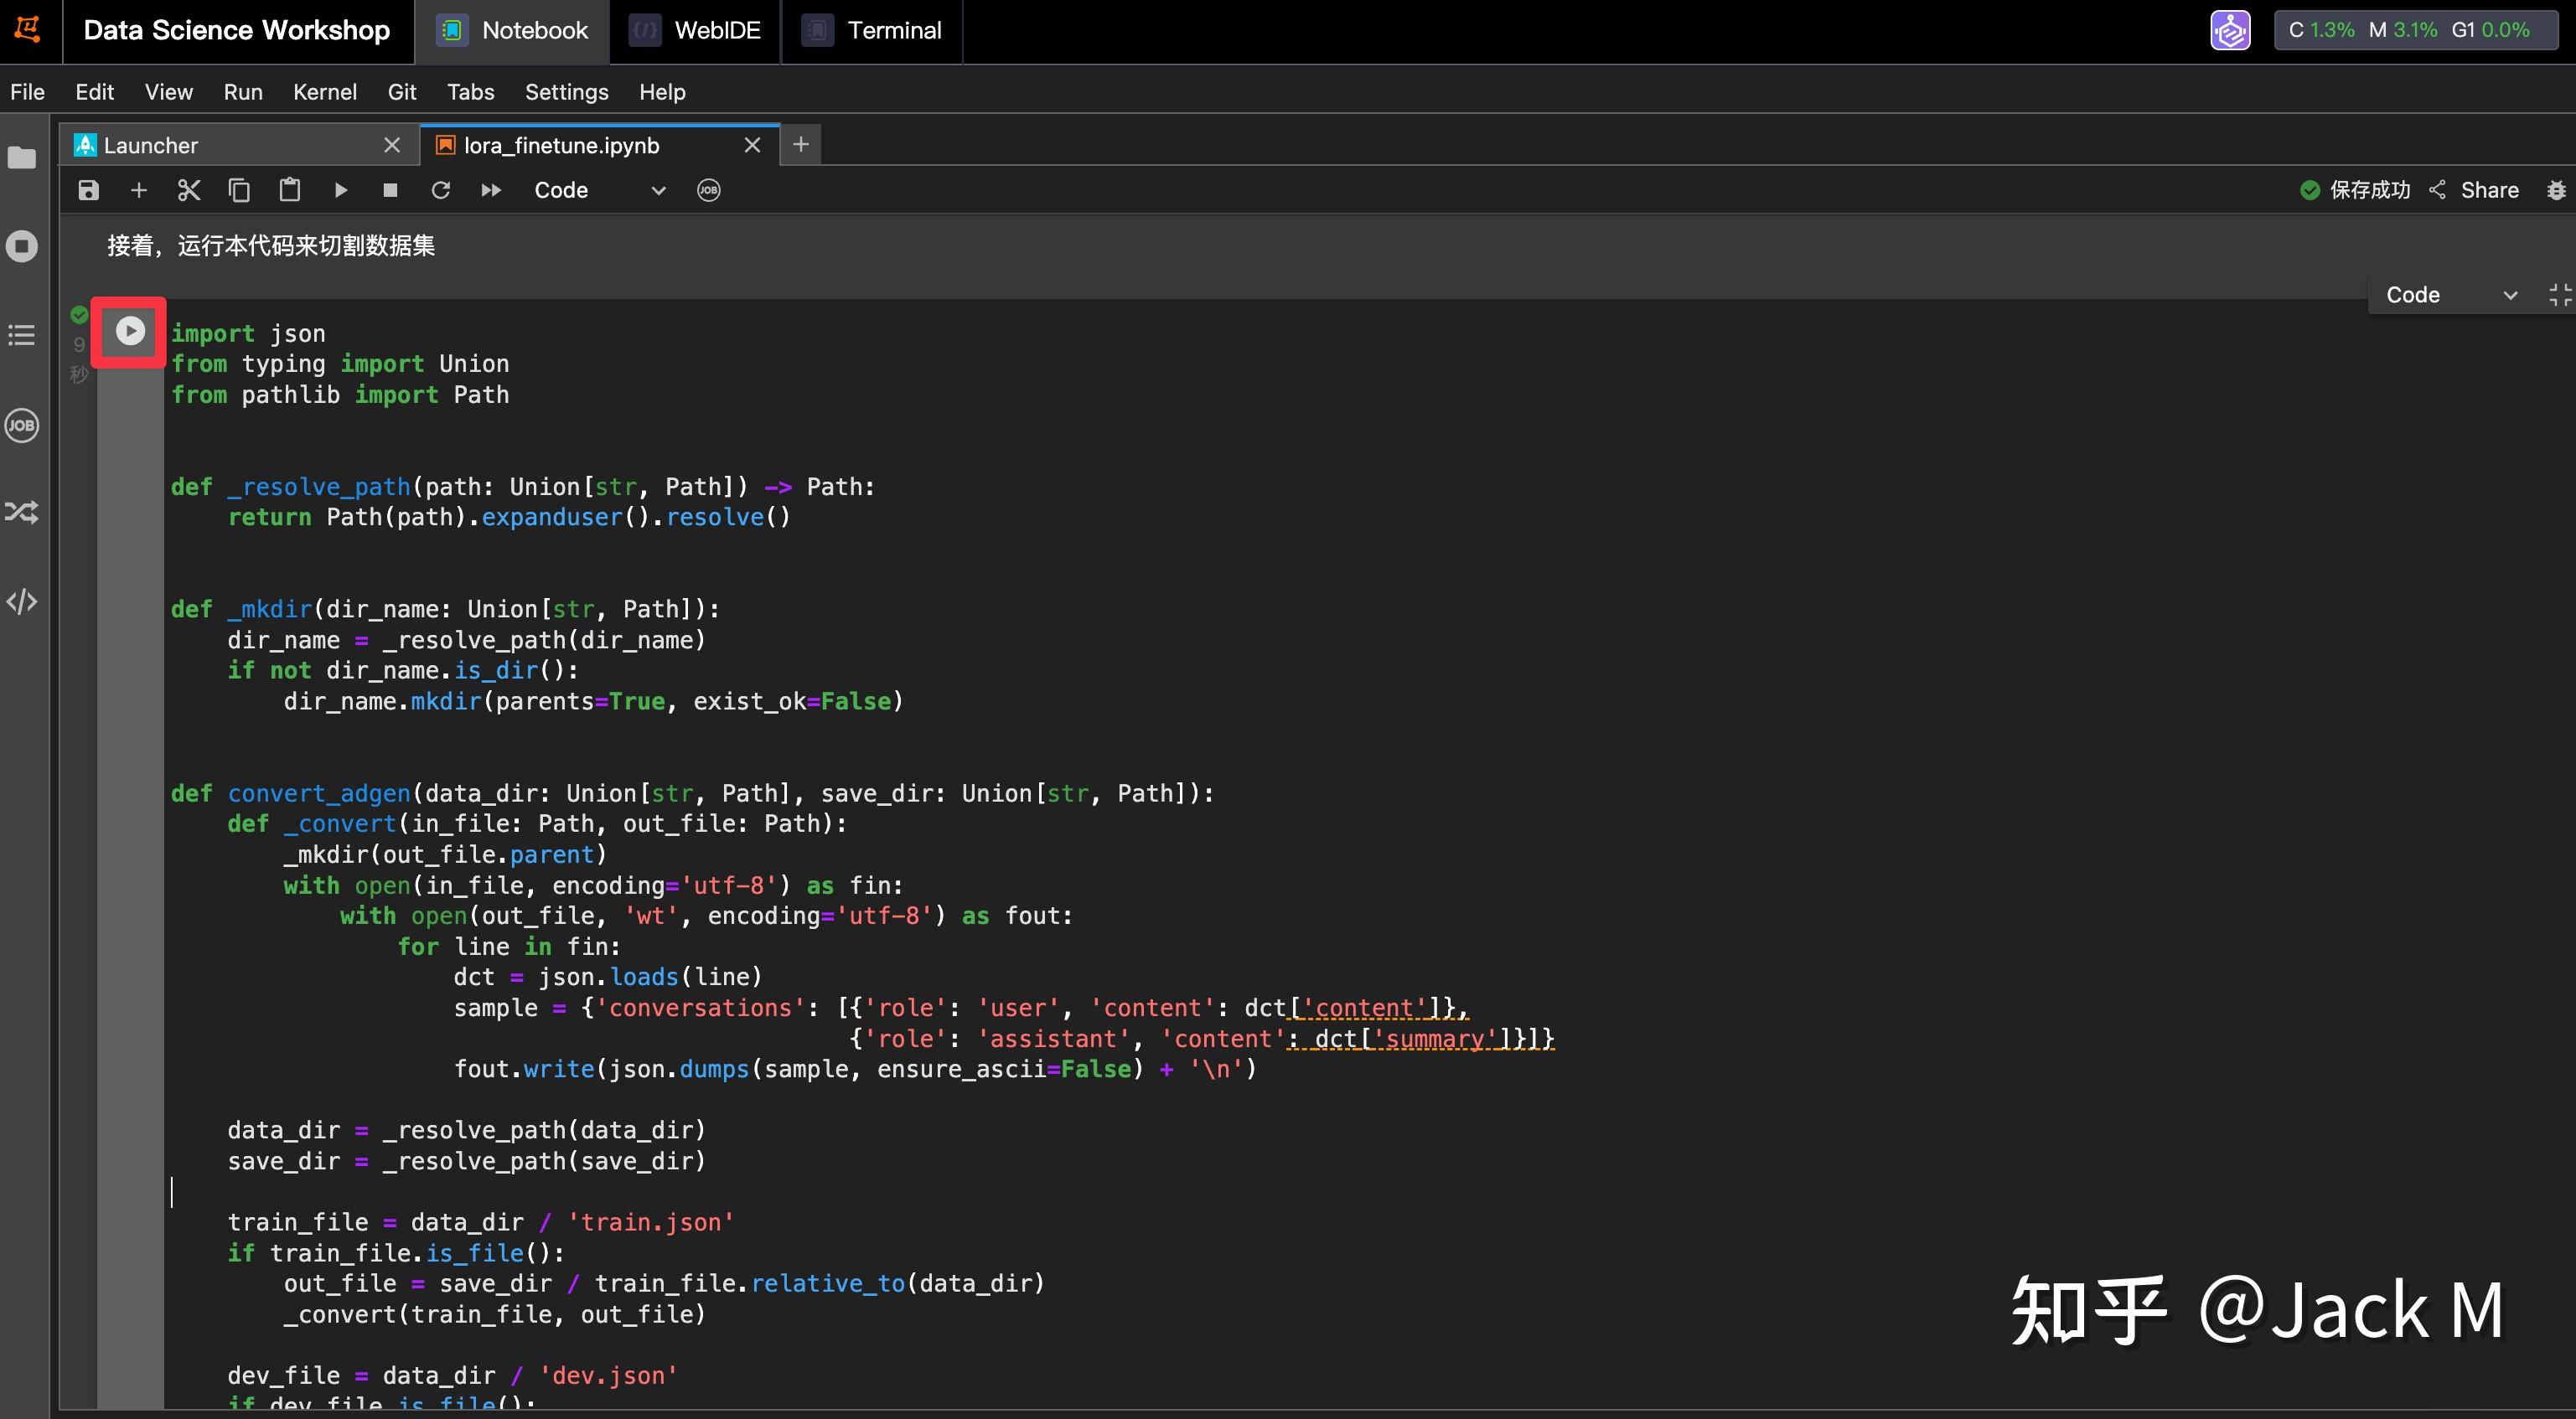Image resolution: width=2576 pixels, height=1419 pixels.
Task: Switch to the WebIDE tab
Action: coord(696,30)
